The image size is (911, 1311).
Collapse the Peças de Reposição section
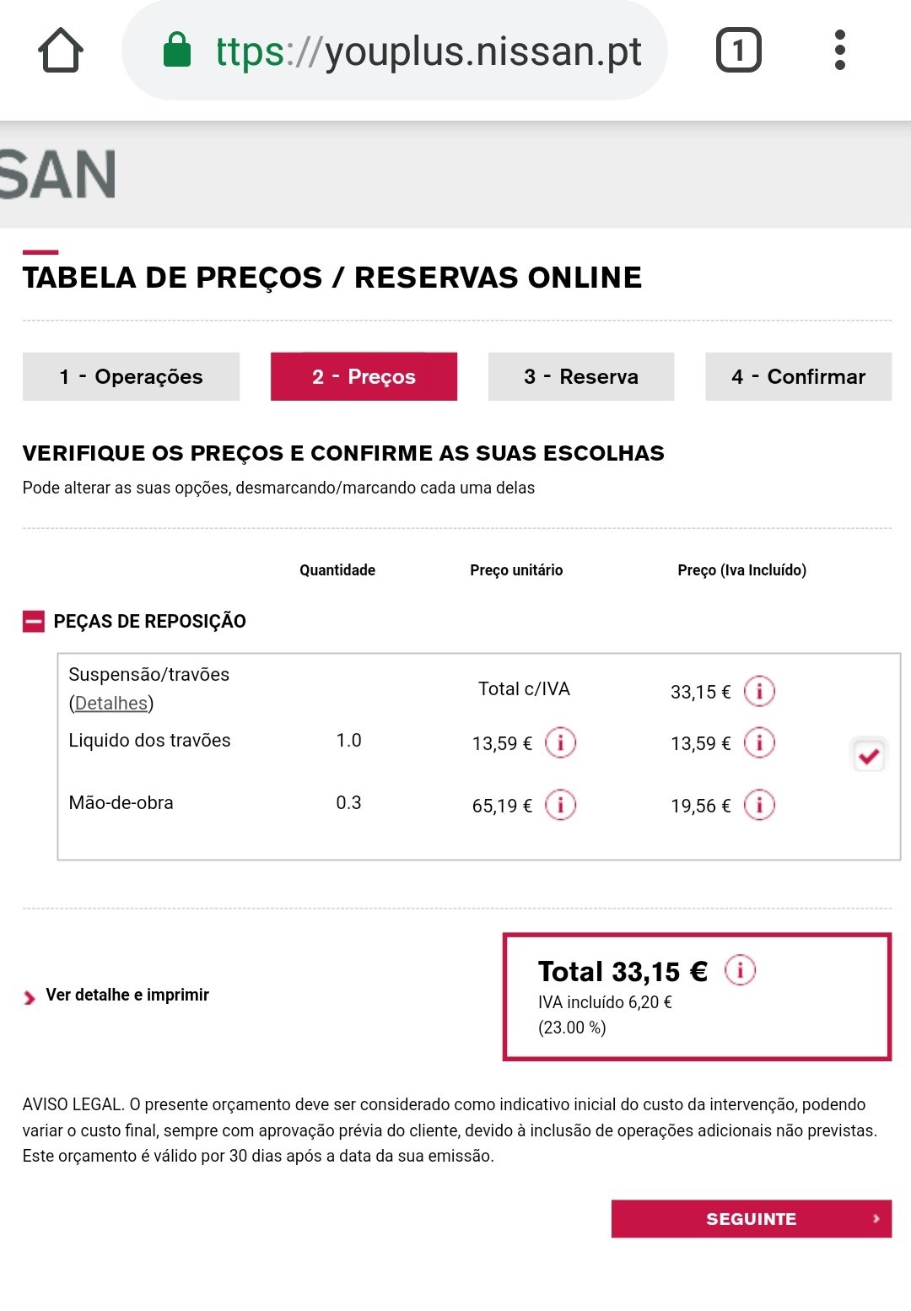(34, 622)
